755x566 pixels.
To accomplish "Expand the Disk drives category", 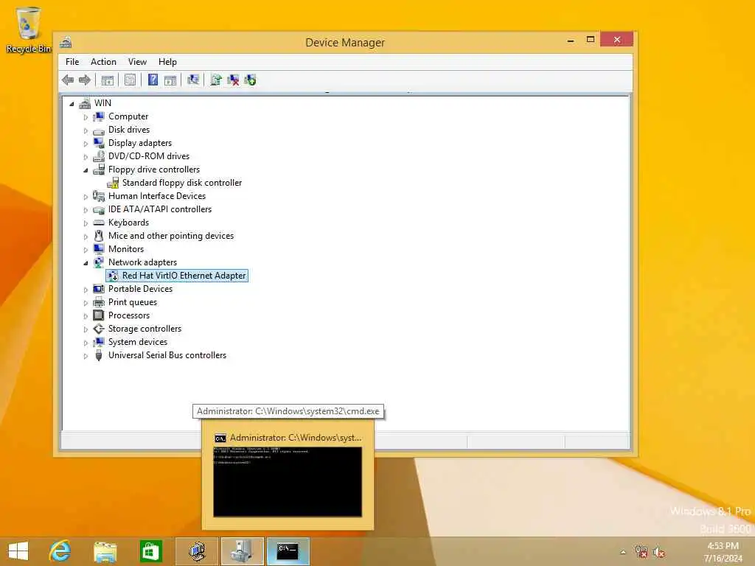I will [x=86, y=130].
